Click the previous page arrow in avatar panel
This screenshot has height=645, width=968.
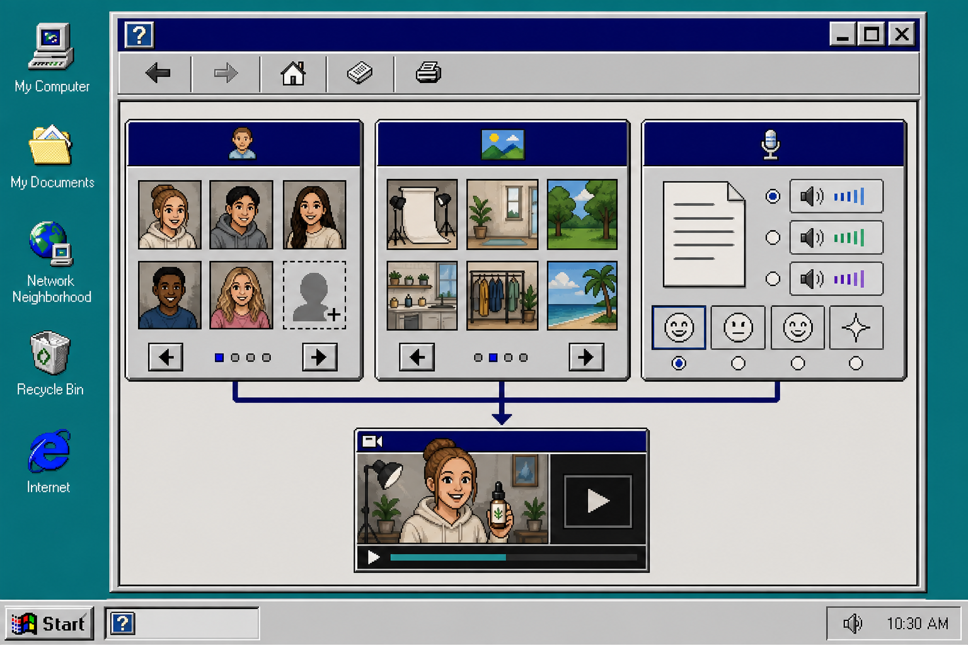pos(166,357)
